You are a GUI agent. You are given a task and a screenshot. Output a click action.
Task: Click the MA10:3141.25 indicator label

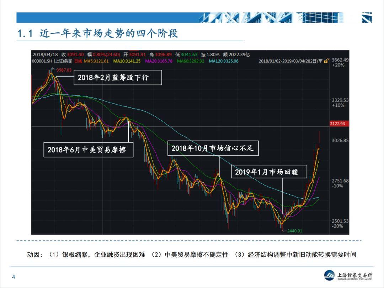(x=127, y=61)
